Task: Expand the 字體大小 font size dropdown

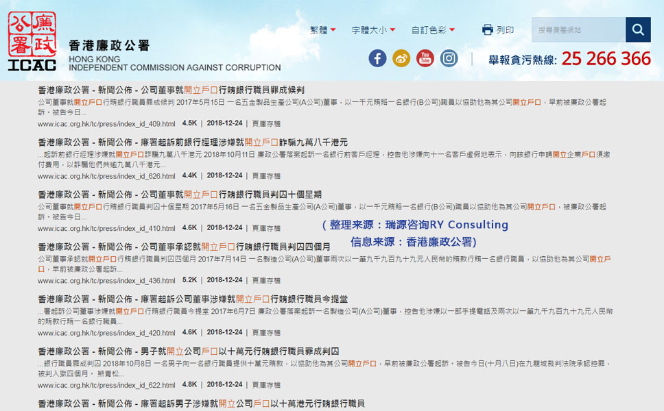Action: coord(373,30)
